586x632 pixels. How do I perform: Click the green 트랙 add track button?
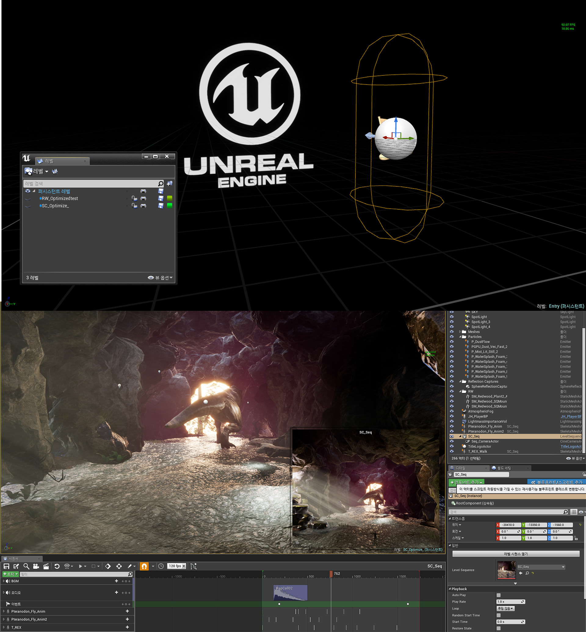click(x=10, y=574)
